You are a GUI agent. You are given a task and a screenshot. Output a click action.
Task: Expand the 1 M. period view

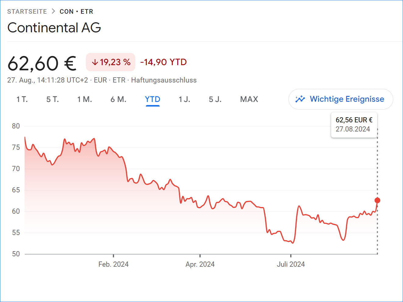pos(85,99)
